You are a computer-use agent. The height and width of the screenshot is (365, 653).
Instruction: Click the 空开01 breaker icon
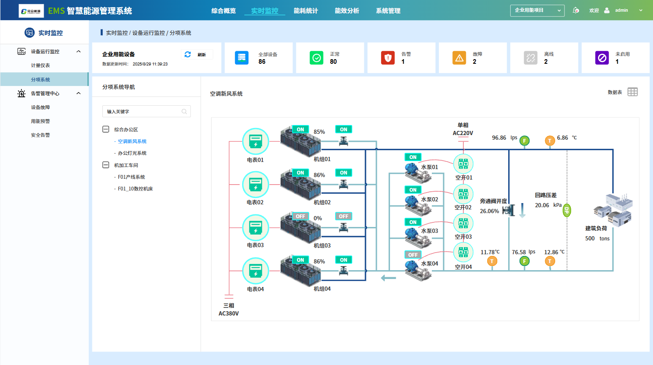click(463, 164)
